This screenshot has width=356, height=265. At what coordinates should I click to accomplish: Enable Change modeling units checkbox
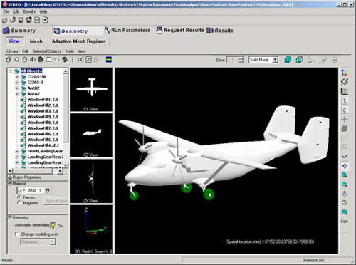(17, 234)
